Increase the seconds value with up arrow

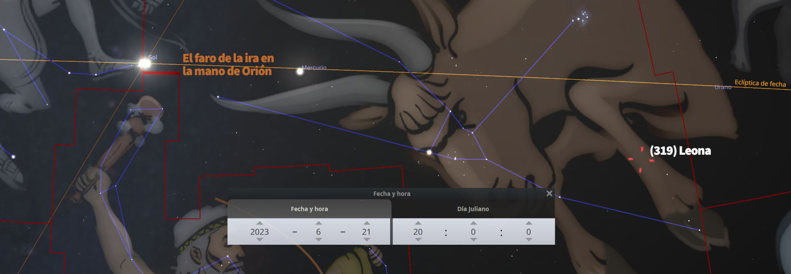point(528,223)
